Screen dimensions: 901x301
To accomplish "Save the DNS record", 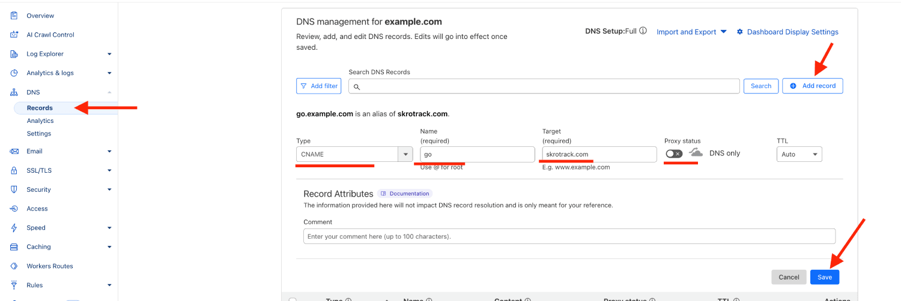I will 825,277.
